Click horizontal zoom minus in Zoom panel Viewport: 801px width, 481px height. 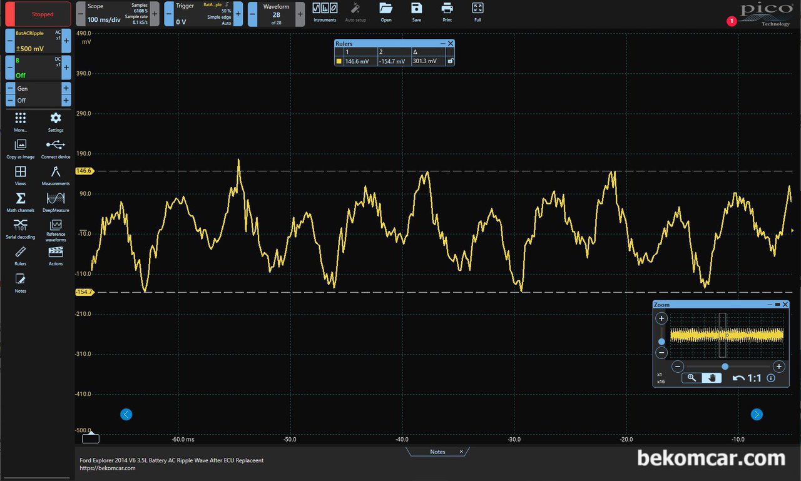point(678,367)
